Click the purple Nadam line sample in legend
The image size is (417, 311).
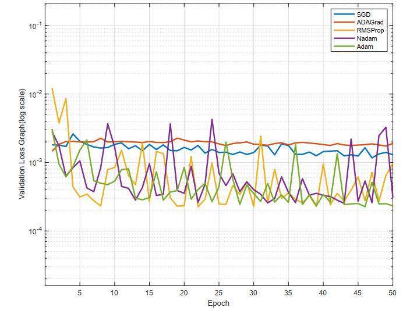pyautogui.click(x=341, y=38)
